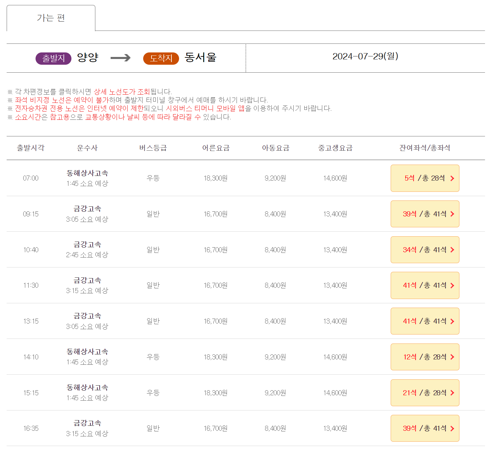Click the 07:00 departure time cell
Image resolution: width=489 pixels, height=450 pixels.
point(31,178)
